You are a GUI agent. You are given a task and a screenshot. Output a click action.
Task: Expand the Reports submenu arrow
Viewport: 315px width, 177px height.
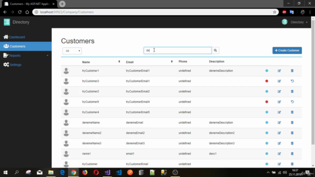pyautogui.click(x=47, y=56)
